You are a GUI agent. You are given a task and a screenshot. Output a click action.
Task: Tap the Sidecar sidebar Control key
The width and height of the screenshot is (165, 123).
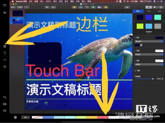click(5, 60)
